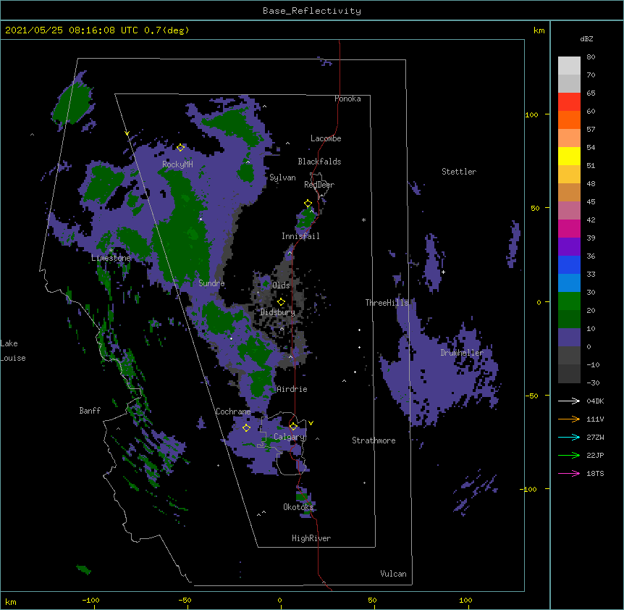Click the white plus marker west of Drumheller echoes

(443, 272)
